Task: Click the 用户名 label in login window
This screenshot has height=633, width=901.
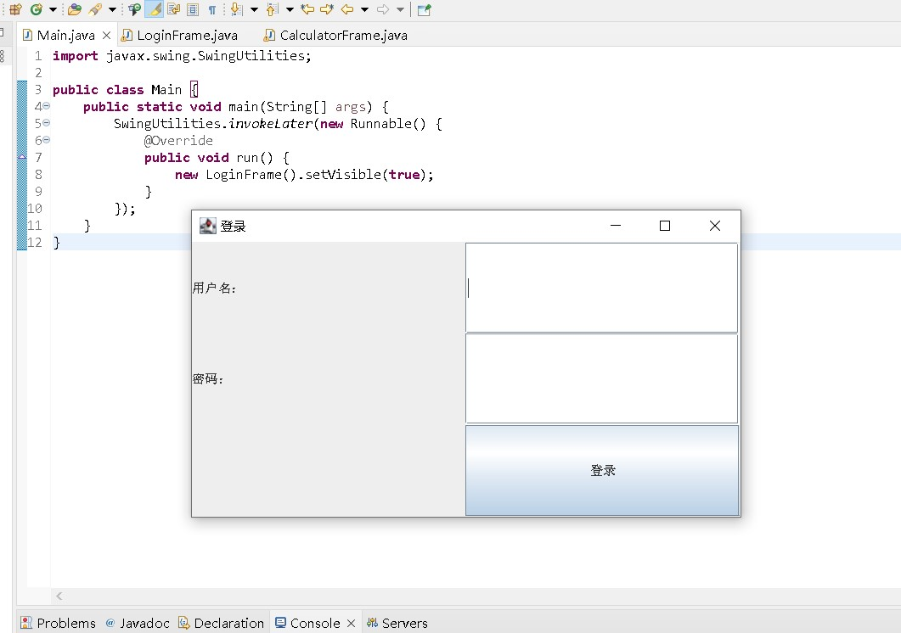Action: point(214,288)
